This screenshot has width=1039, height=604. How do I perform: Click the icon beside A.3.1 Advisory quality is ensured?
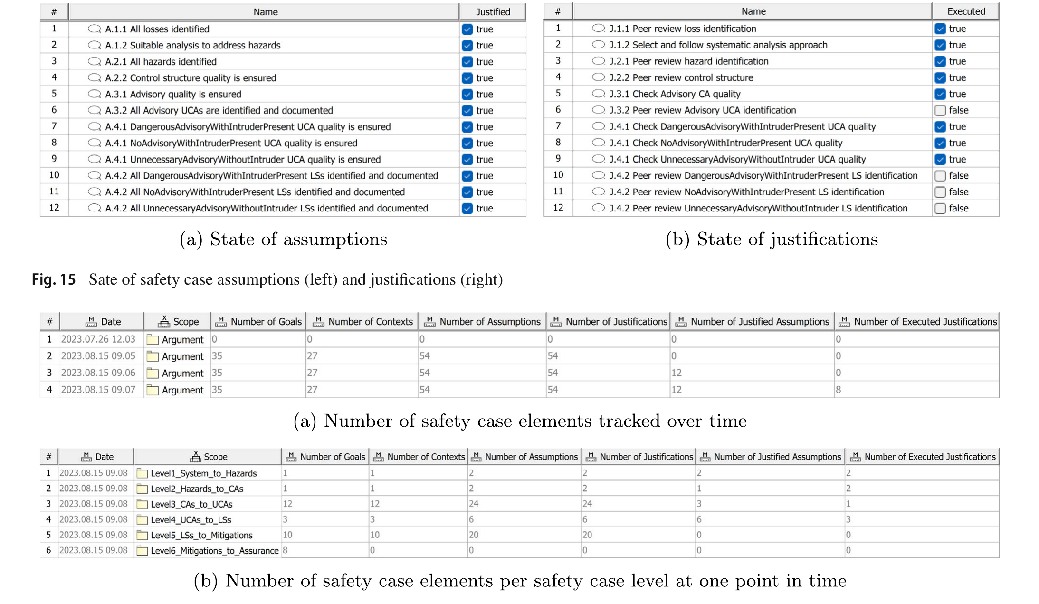pyautogui.click(x=95, y=94)
